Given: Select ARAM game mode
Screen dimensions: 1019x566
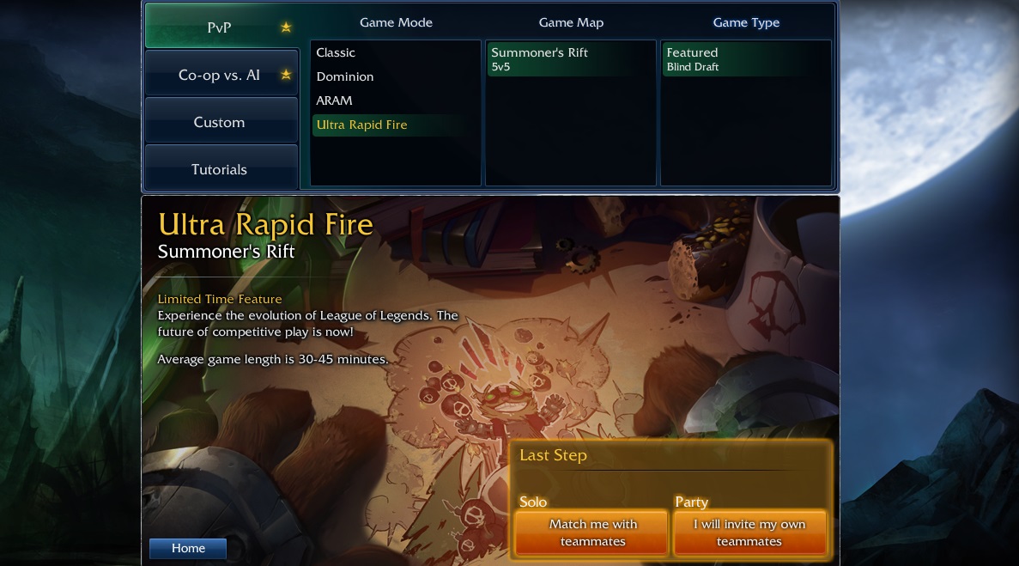Looking at the screenshot, I should 395,100.
